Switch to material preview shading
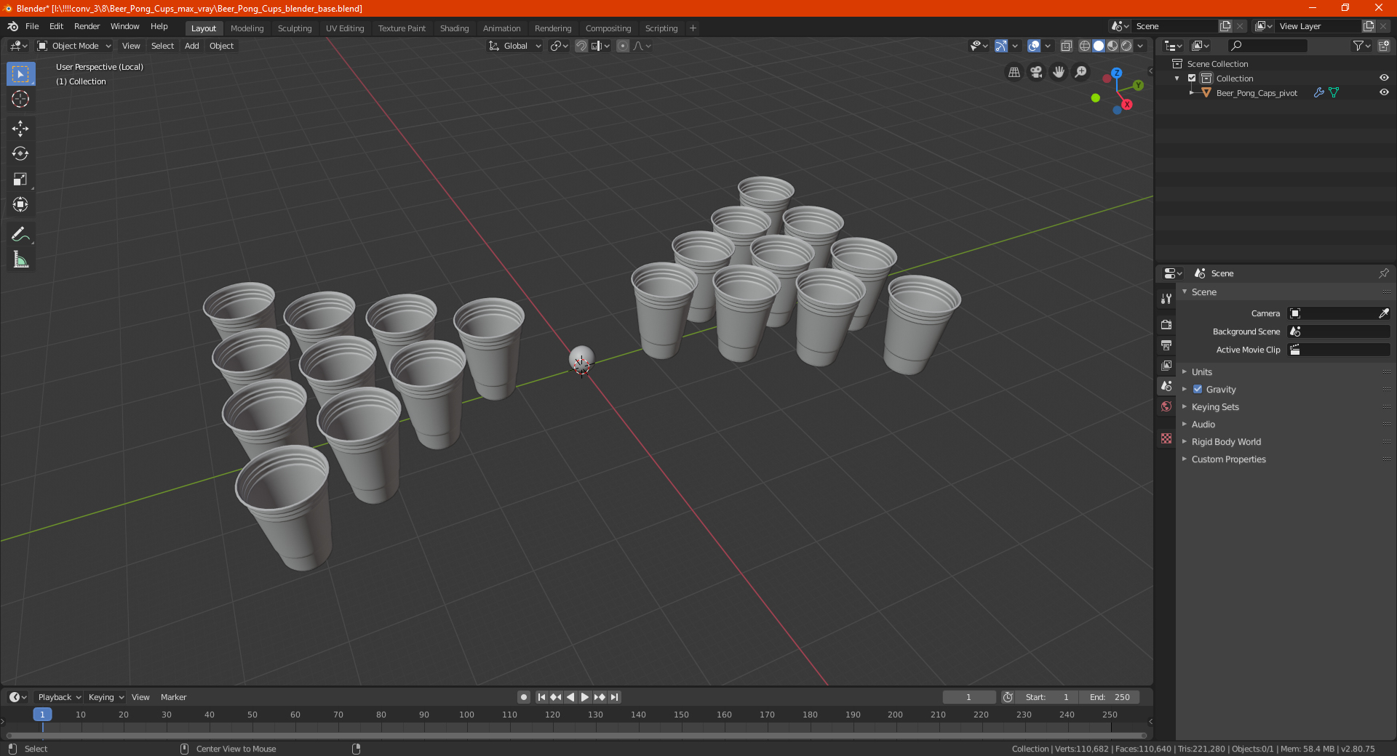The width and height of the screenshot is (1397, 756). point(1113,46)
